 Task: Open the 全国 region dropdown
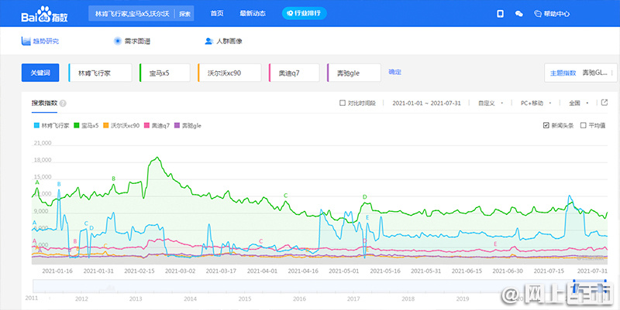578,103
